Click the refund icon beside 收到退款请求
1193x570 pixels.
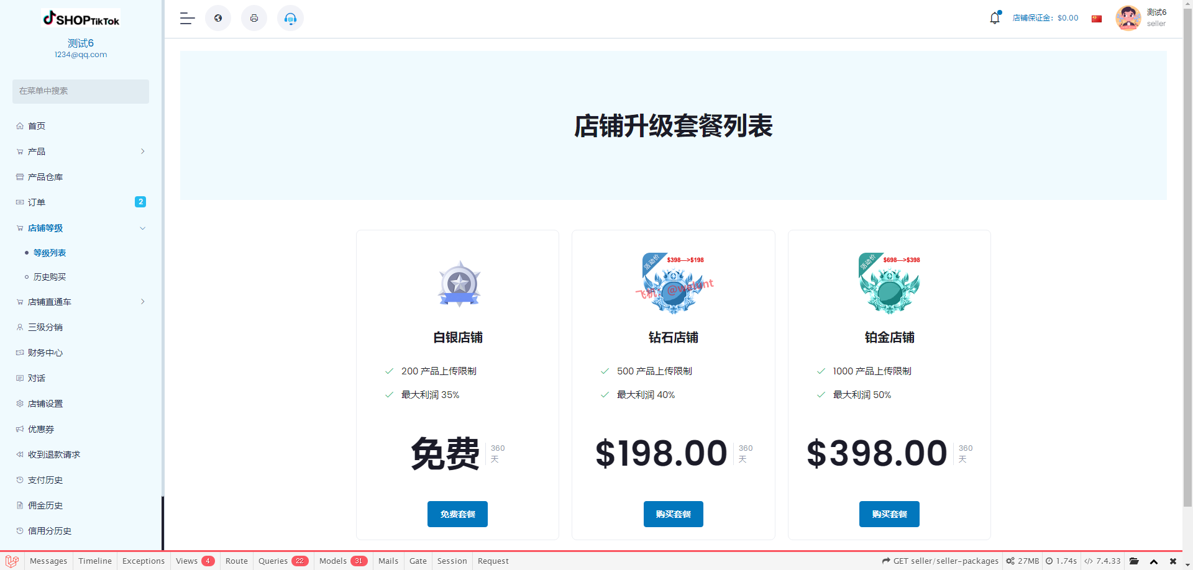[20, 455]
